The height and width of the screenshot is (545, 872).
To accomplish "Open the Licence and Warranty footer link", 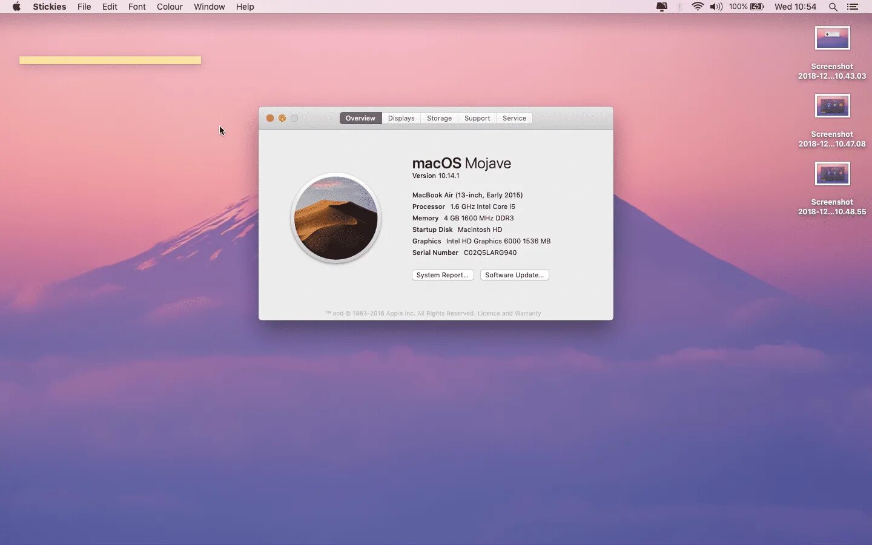I will click(509, 313).
